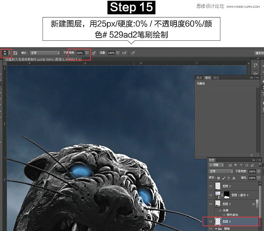Filter layers by type (T) icon

pyautogui.click(x=241, y=165)
